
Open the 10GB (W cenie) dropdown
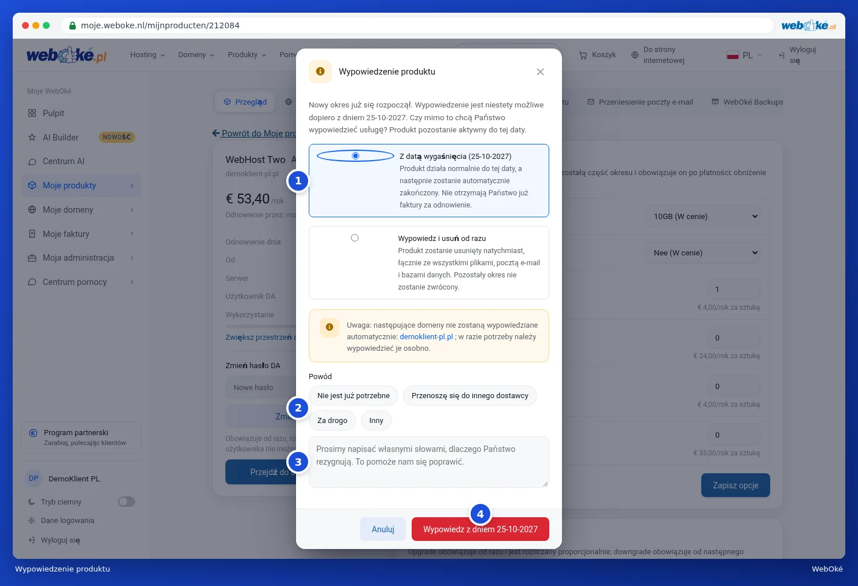702,216
